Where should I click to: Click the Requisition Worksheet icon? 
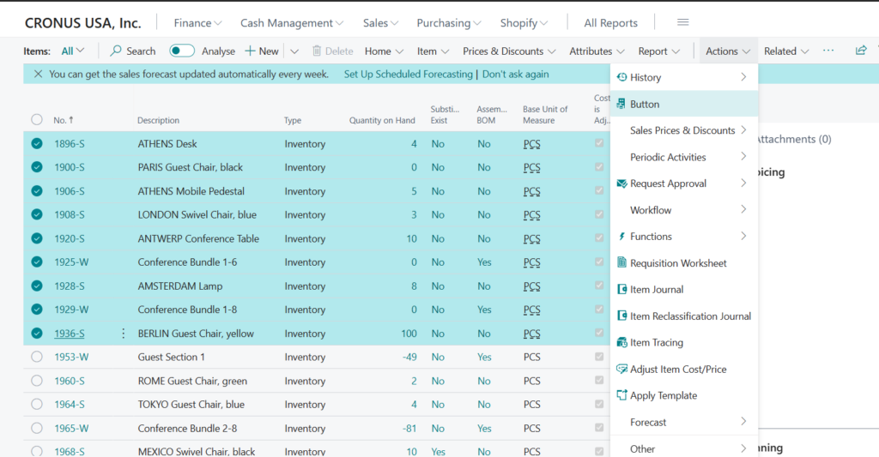[621, 262]
